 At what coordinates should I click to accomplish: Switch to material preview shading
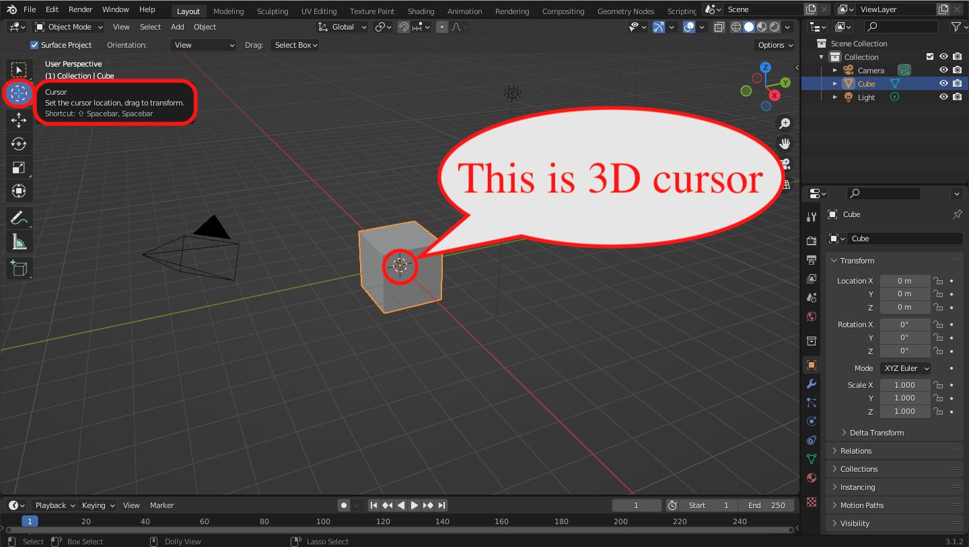(x=761, y=27)
